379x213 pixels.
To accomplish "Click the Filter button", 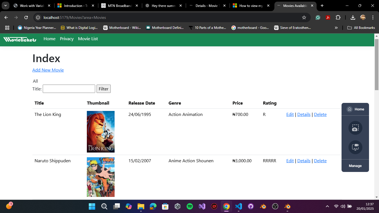I will click(x=103, y=89).
